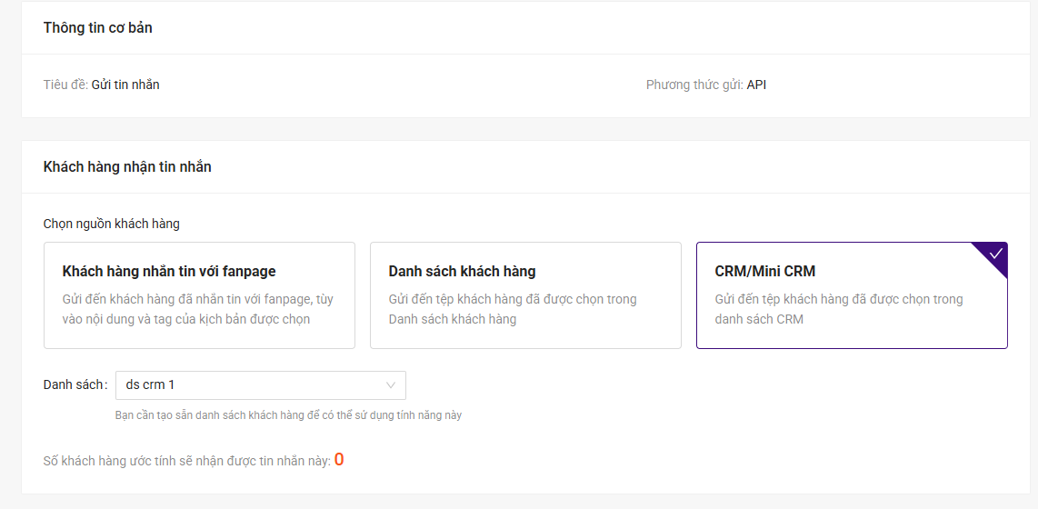The height and width of the screenshot is (509, 1038).
Task: Click the 'Tiêu đề:' label
Action: coord(65,85)
